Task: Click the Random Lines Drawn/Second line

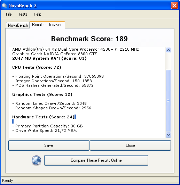Action: click(x=49, y=103)
